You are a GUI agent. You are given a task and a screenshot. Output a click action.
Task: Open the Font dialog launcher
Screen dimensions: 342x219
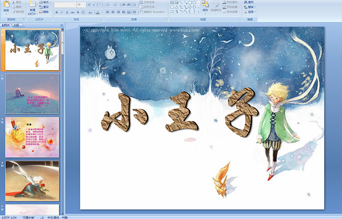click(102, 19)
